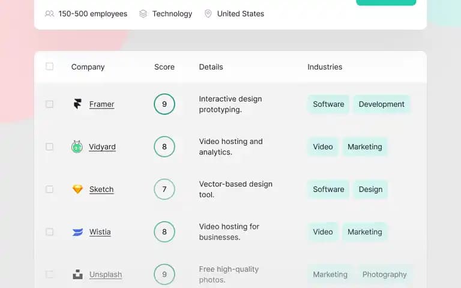Open the Framer company link
Image resolution: width=461 pixels, height=288 pixels.
point(101,104)
